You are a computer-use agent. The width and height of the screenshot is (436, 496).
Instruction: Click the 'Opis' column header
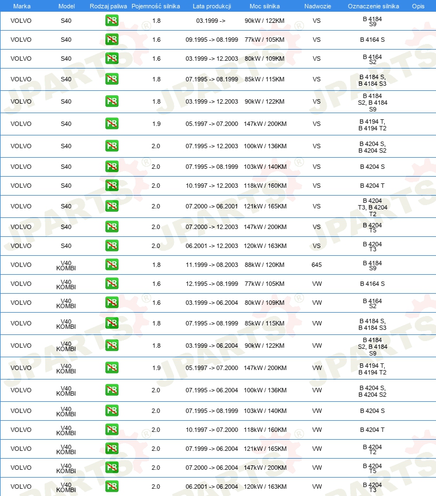(418, 6)
